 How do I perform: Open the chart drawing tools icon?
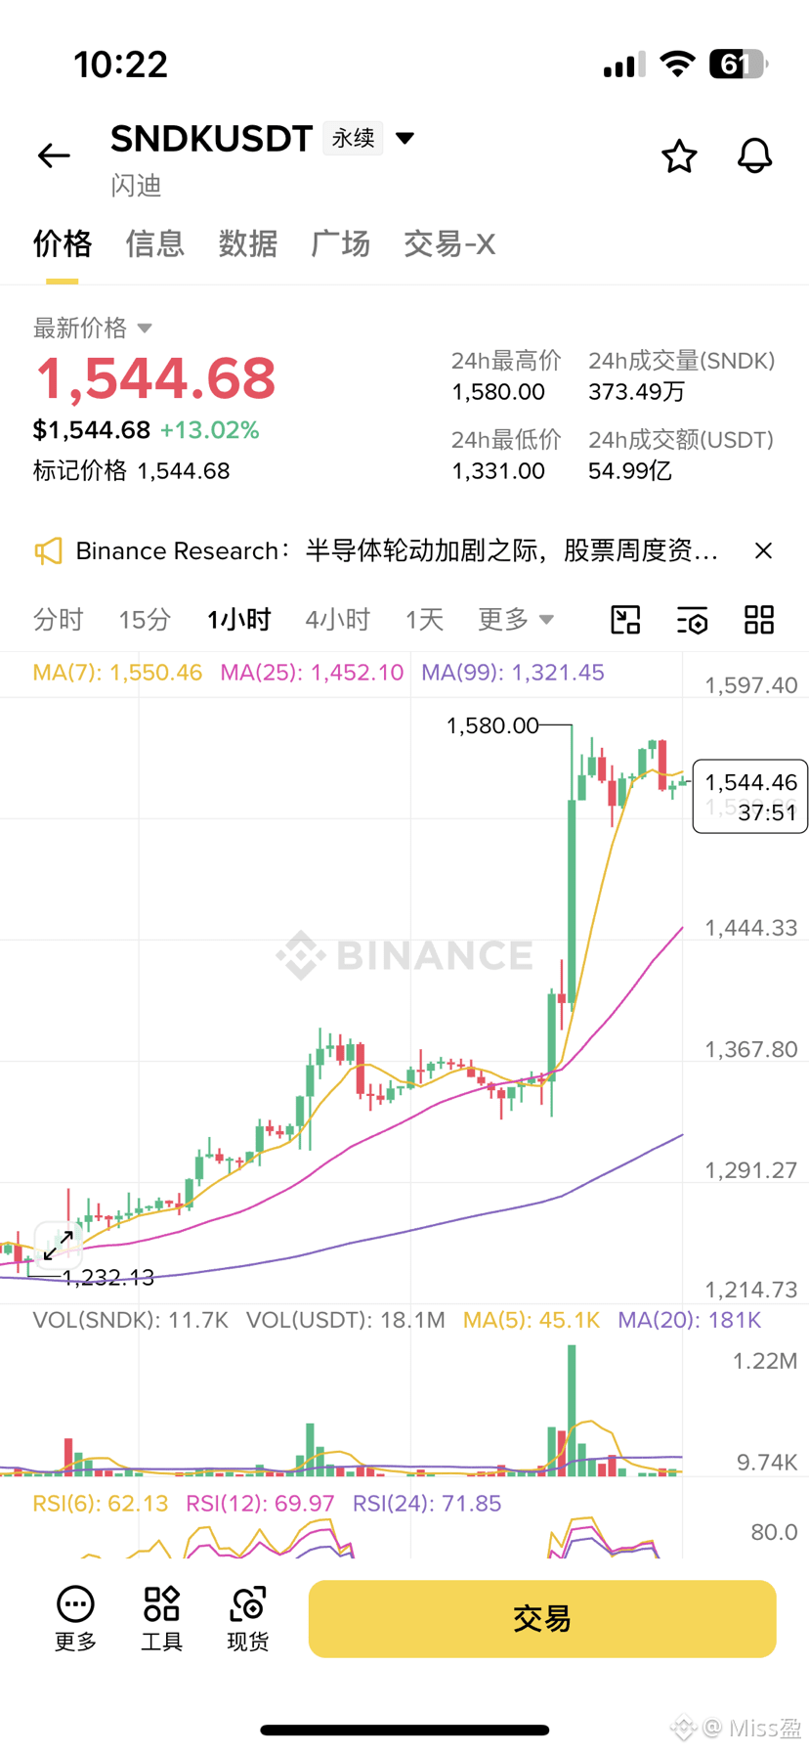[x=625, y=619]
